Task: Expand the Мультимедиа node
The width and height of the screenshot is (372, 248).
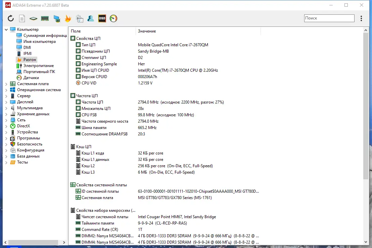Action: click(6, 108)
